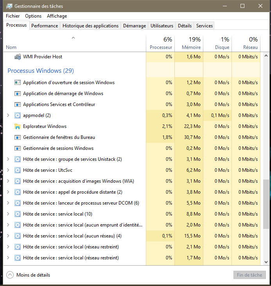Switch to the Démarrage tab
The height and width of the screenshot is (286, 271).
(135, 26)
